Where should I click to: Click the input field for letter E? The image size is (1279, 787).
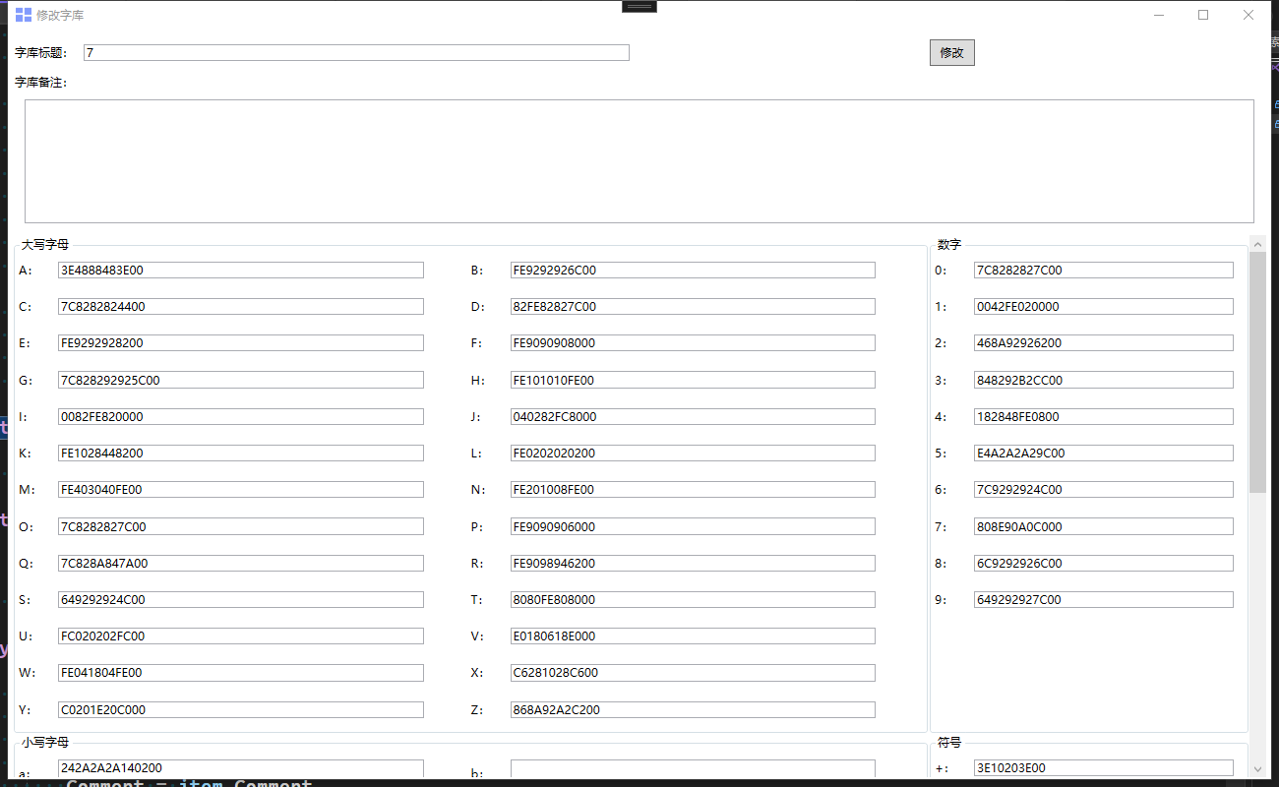pos(241,342)
